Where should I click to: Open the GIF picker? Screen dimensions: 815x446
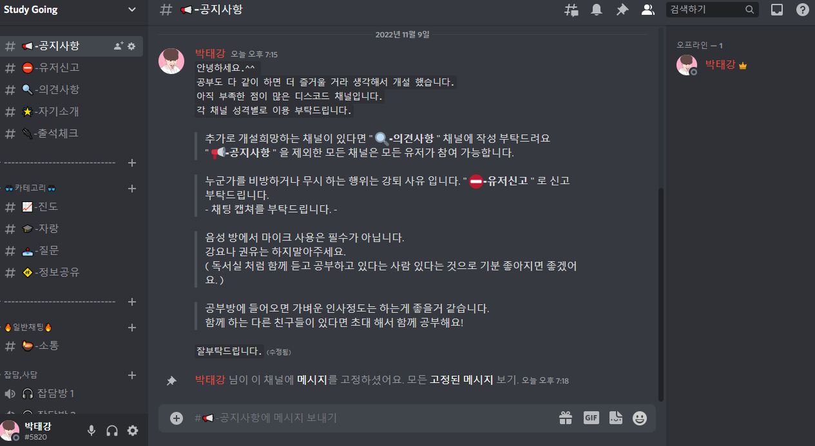(x=591, y=418)
